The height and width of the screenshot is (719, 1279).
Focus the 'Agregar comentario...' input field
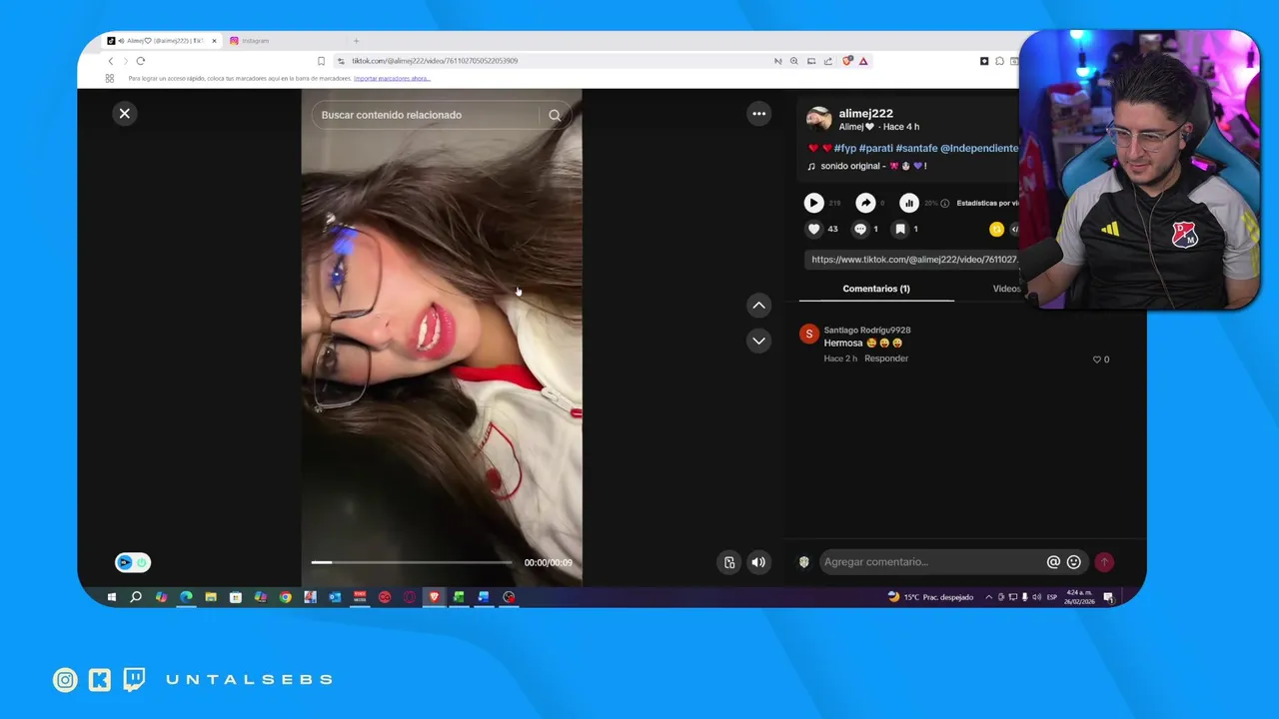[931, 562]
